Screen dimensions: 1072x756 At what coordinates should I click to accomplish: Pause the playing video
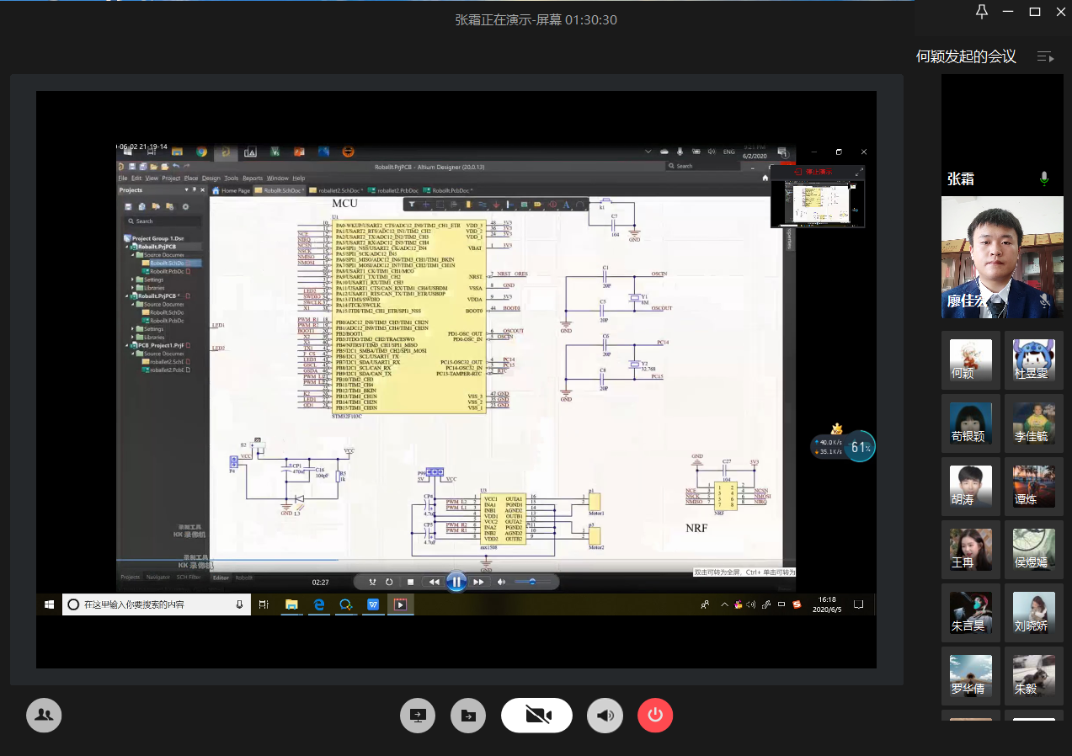point(456,582)
